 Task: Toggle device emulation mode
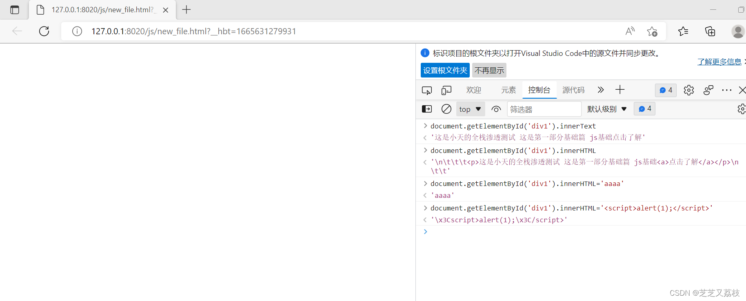pyautogui.click(x=446, y=90)
